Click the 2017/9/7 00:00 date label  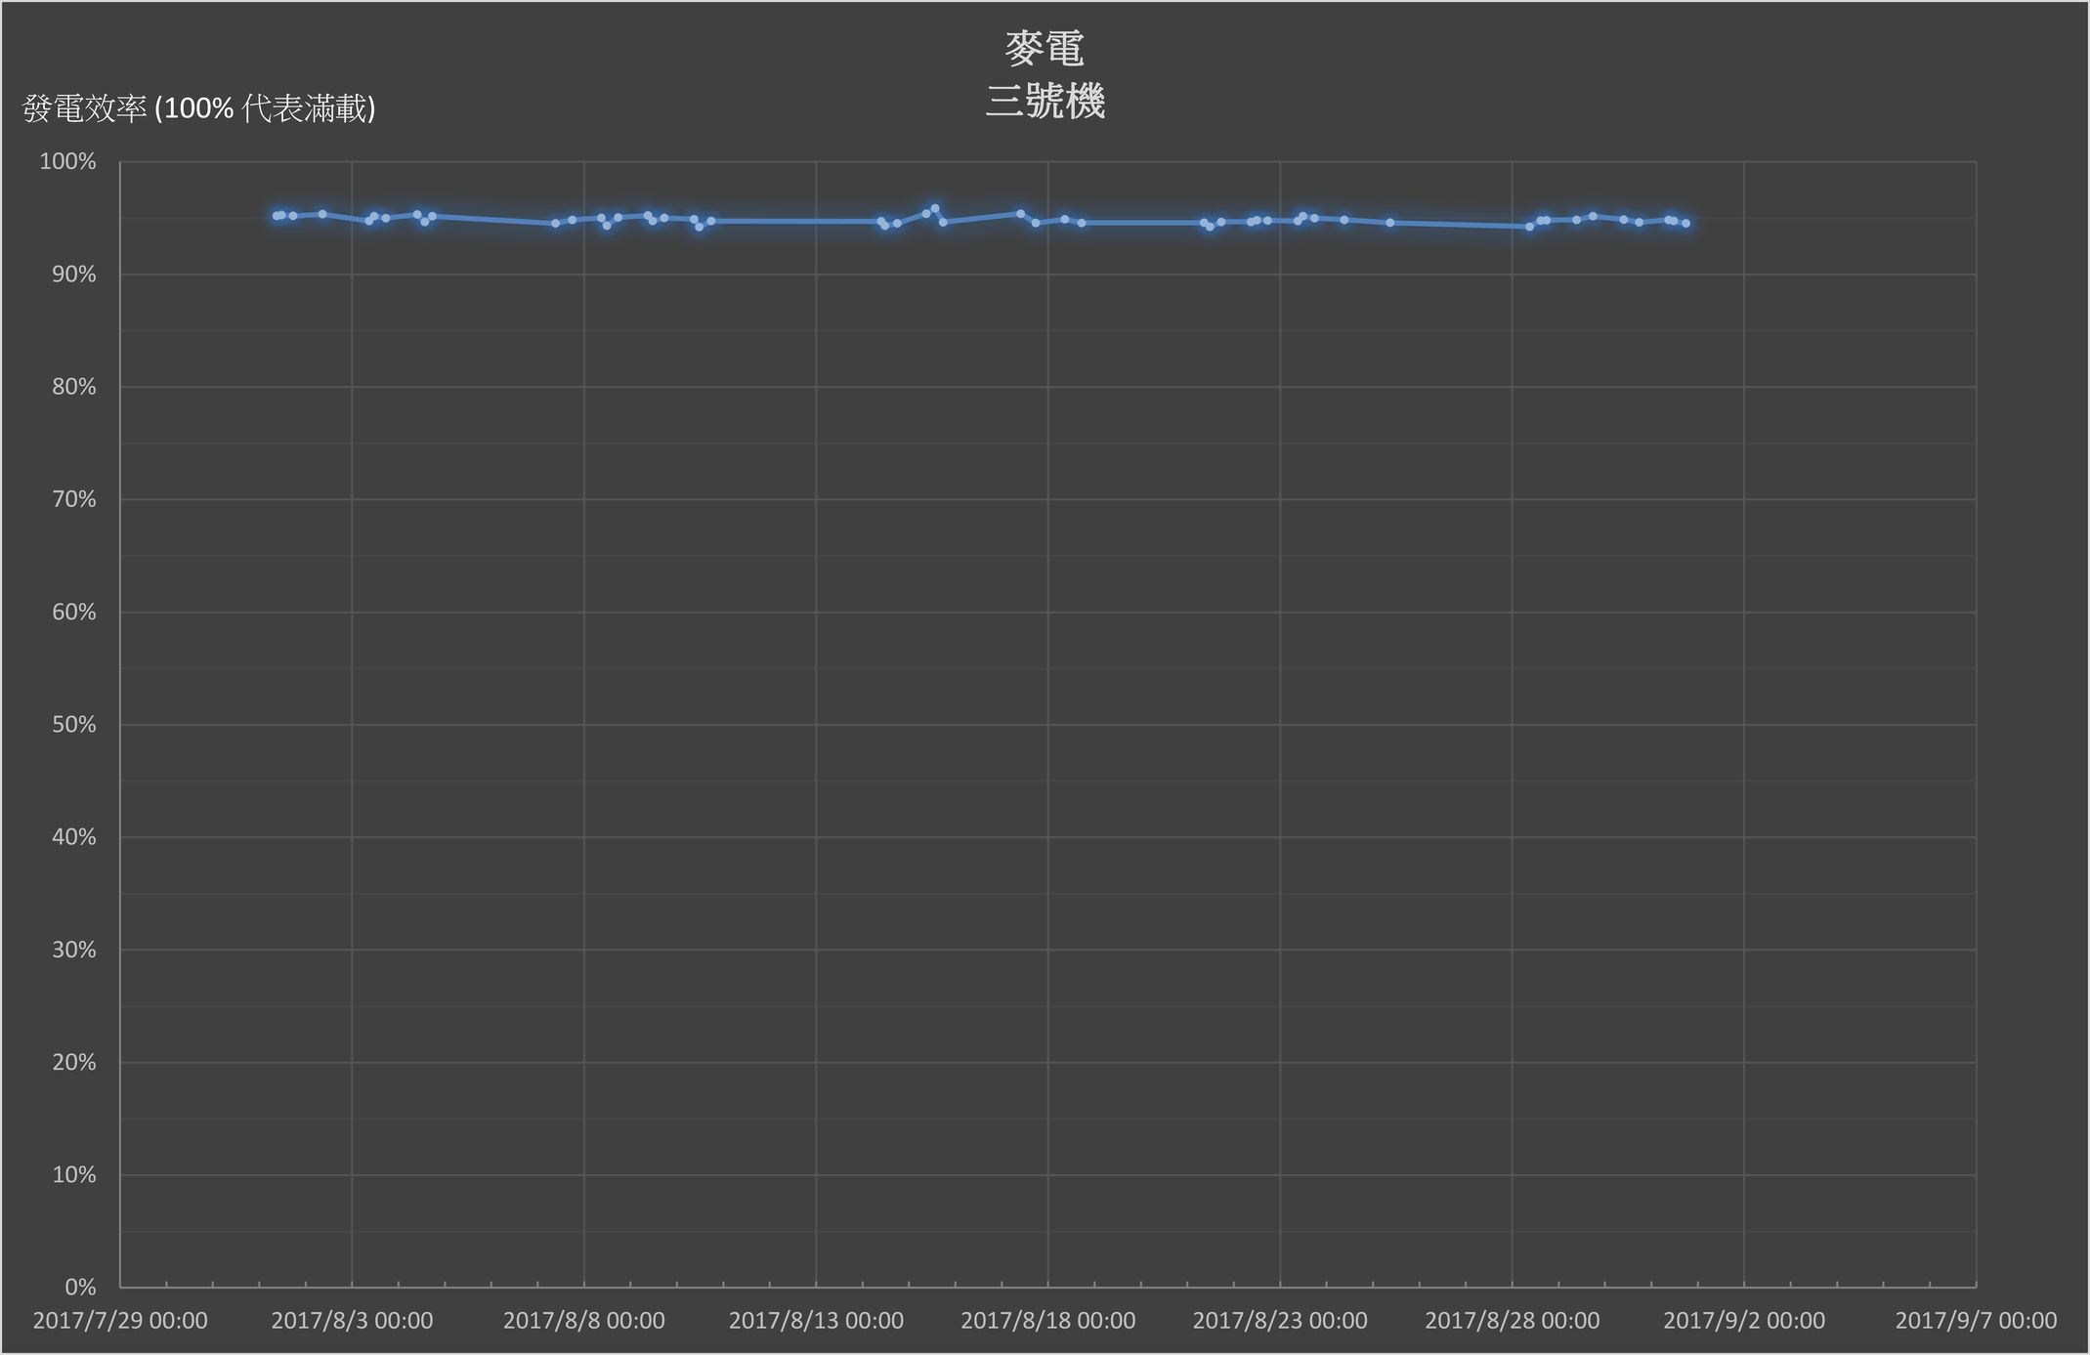click(1976, 1321)
